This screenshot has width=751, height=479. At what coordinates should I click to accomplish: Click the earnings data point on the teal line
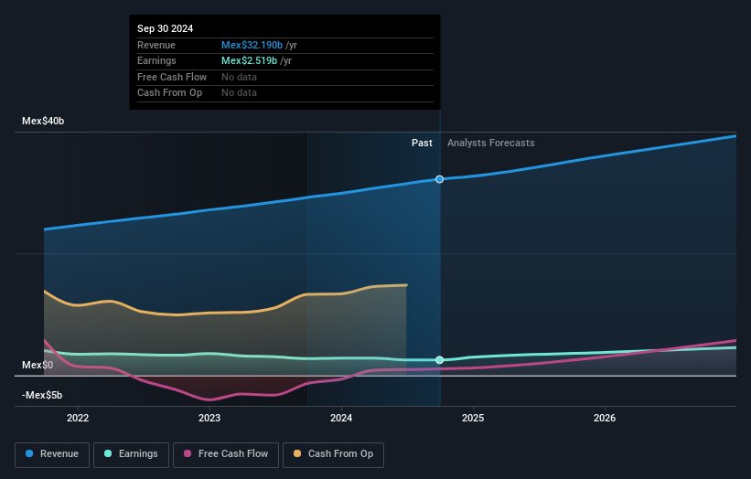[x=439, y=360]
